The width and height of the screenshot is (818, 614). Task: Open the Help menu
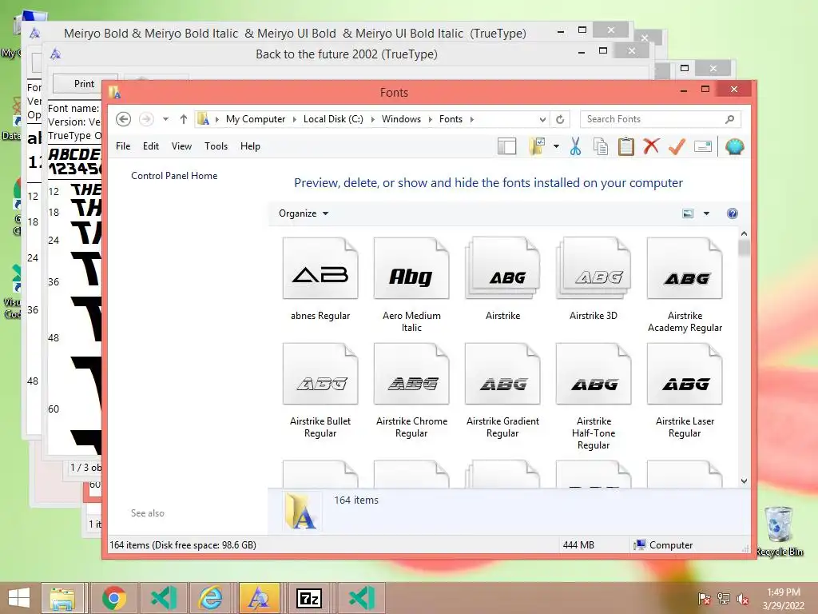(x=250, y=146)
